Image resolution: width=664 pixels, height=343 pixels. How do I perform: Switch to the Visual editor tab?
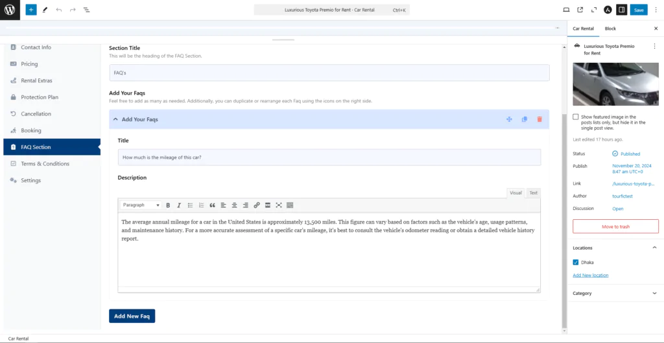click(516, 193)
